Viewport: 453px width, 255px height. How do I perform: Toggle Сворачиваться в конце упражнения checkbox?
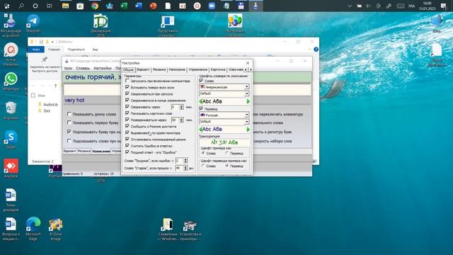tap(127, 100)
